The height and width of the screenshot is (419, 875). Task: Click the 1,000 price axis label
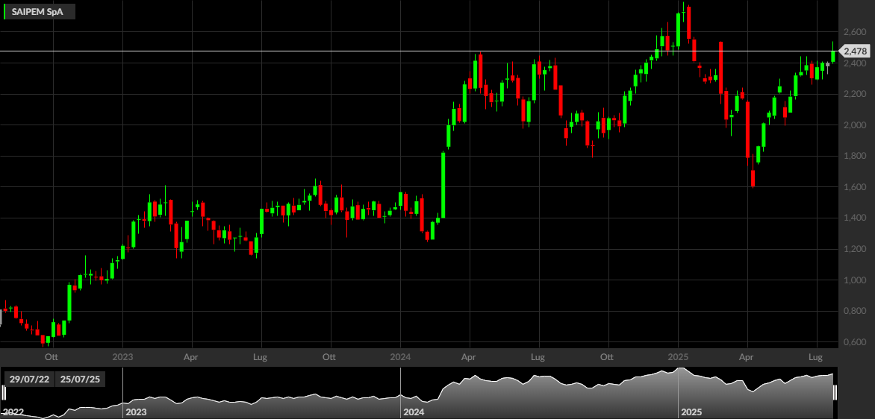854,280
